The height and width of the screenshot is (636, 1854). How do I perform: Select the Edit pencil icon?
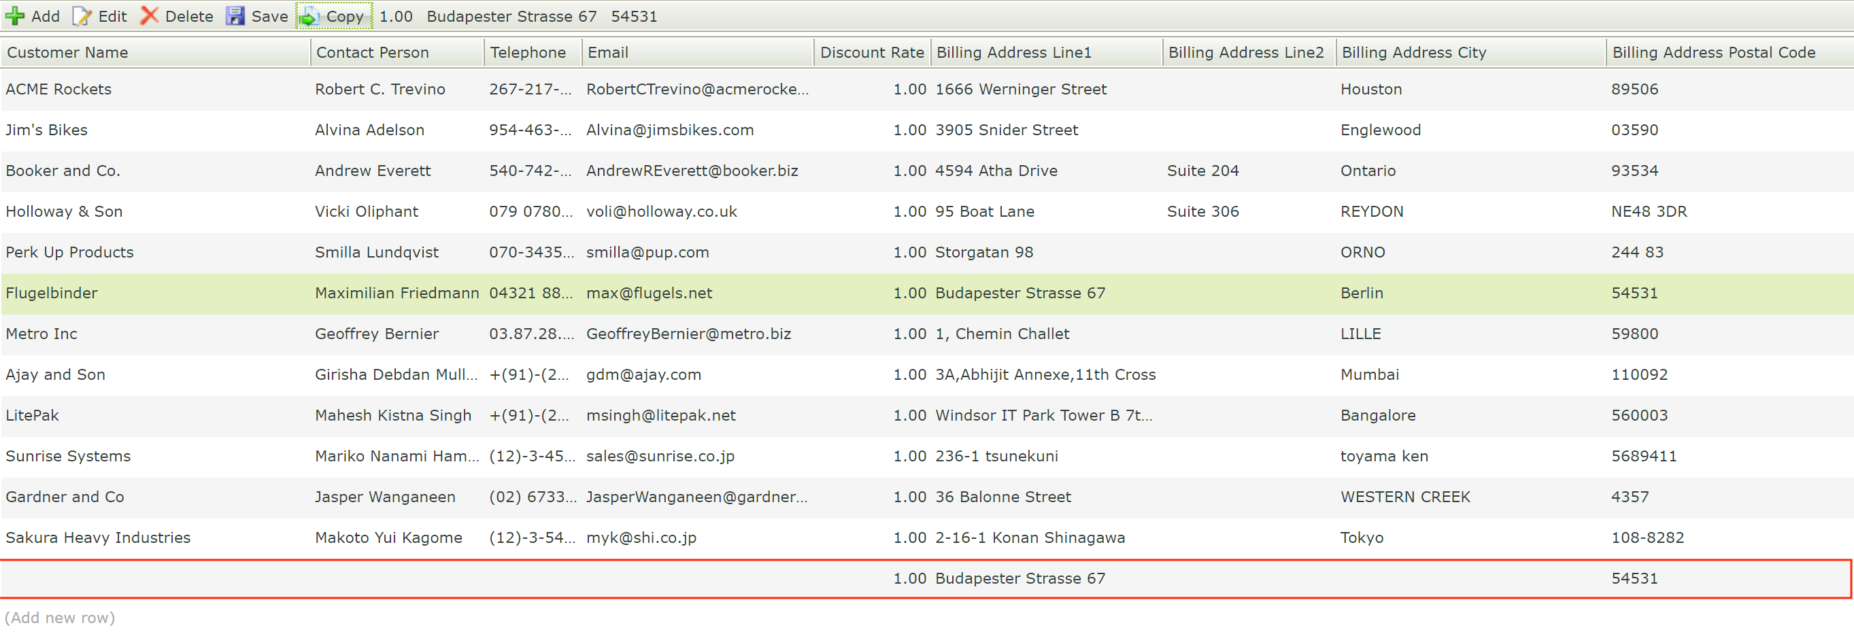point(82,16)
